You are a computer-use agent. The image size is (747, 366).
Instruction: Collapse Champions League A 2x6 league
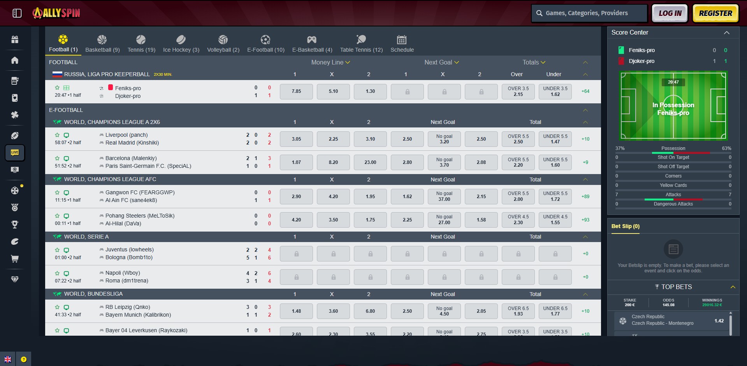click(x=585, y=122)
